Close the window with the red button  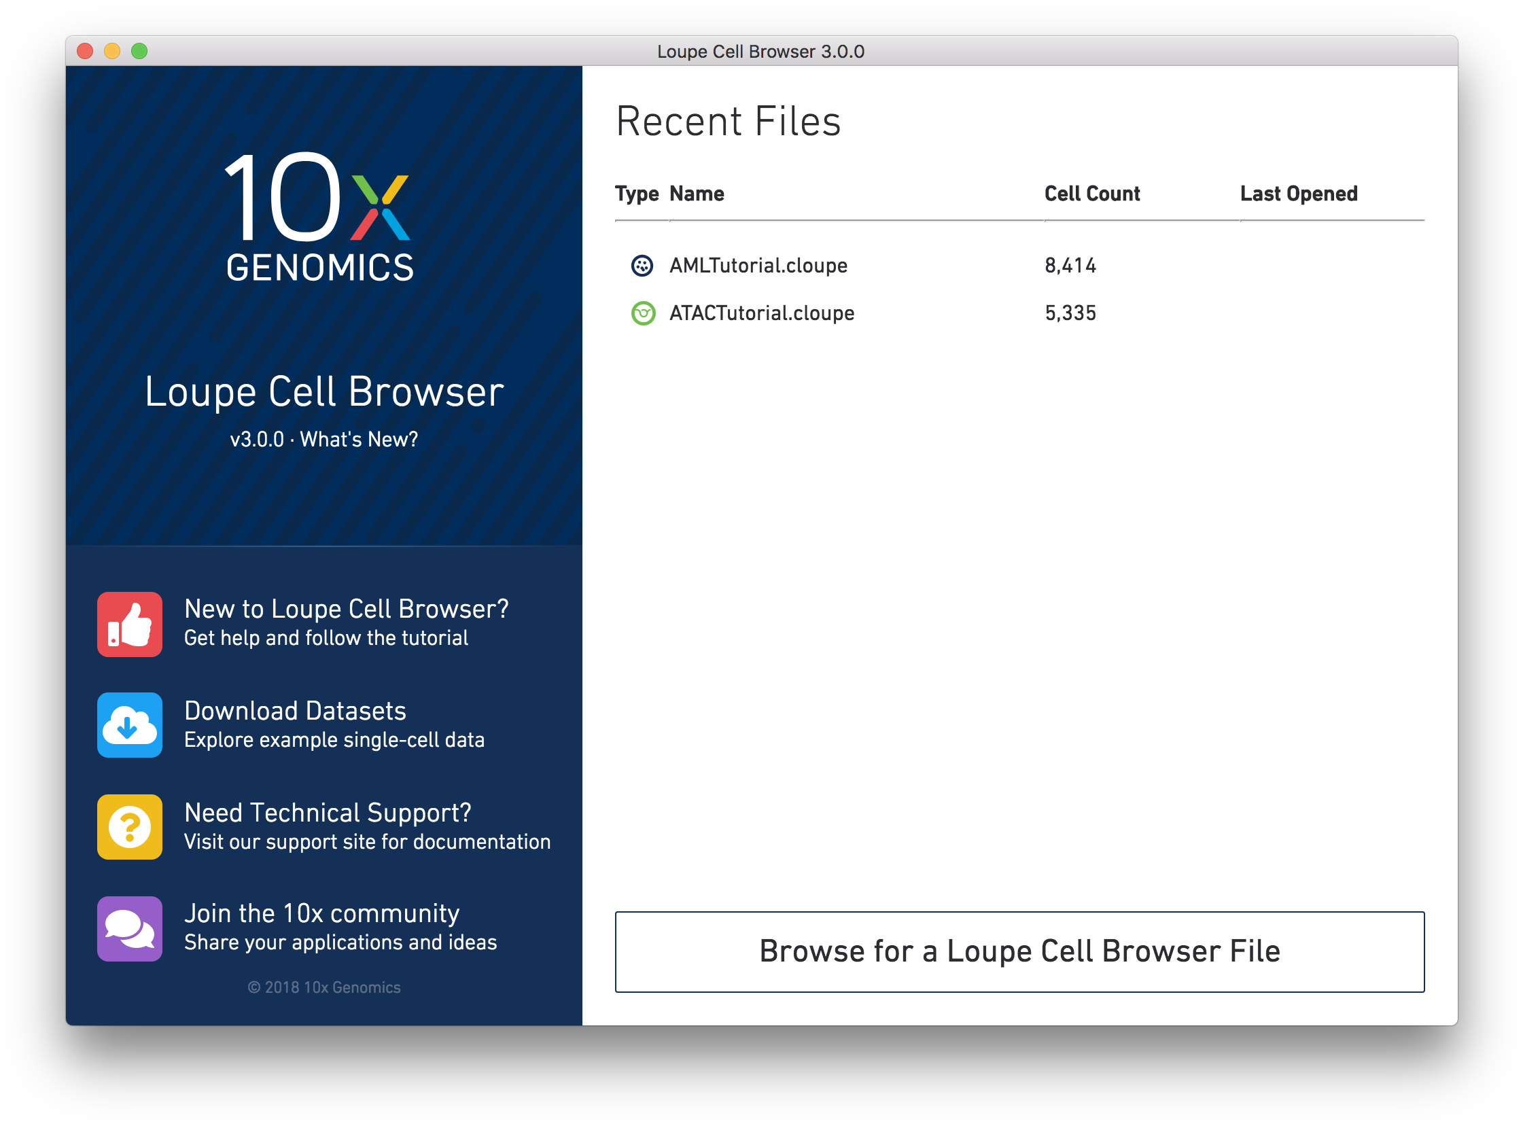click(85, 51)
